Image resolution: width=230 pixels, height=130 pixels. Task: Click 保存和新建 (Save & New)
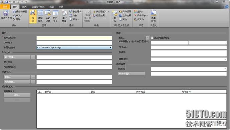pyautogui.click(x=20, y=11)
